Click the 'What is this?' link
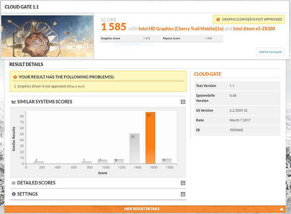The width and height of the screenshot is (291, 214). click(x=76, y=86)
